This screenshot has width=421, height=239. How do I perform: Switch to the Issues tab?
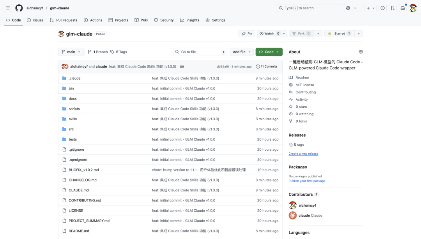[35, 20]
